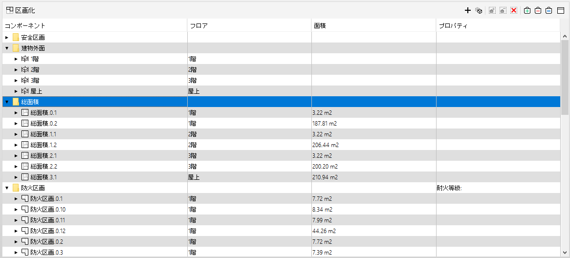Expand the 総面積.0.2 item

coord(16,124)
